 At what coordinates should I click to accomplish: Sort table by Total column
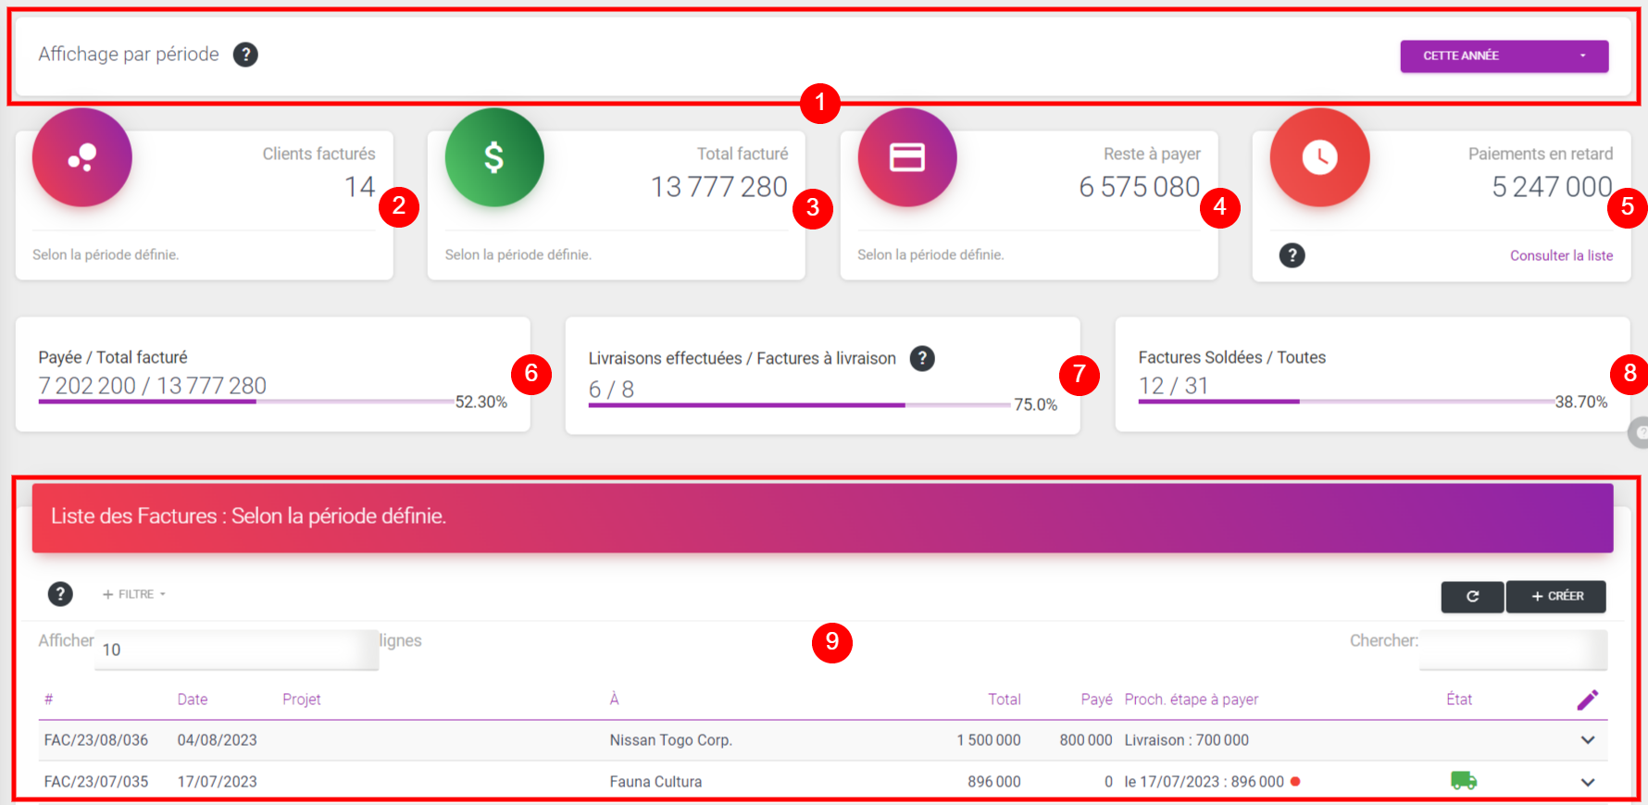click(x=1005, y=700)
